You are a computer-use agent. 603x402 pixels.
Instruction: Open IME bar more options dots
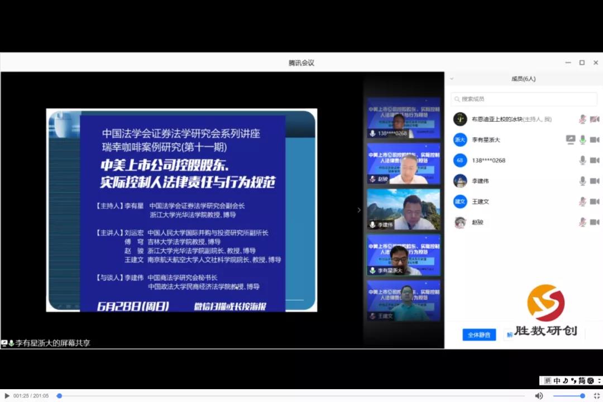(x=599, y=381)
